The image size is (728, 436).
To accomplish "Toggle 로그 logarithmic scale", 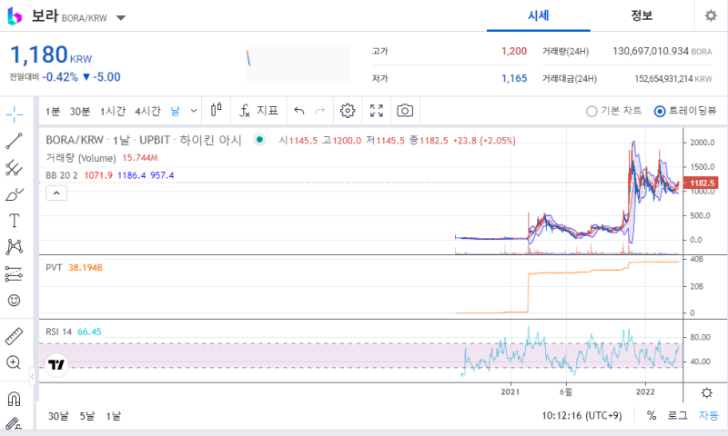I will tap(677, 416).
